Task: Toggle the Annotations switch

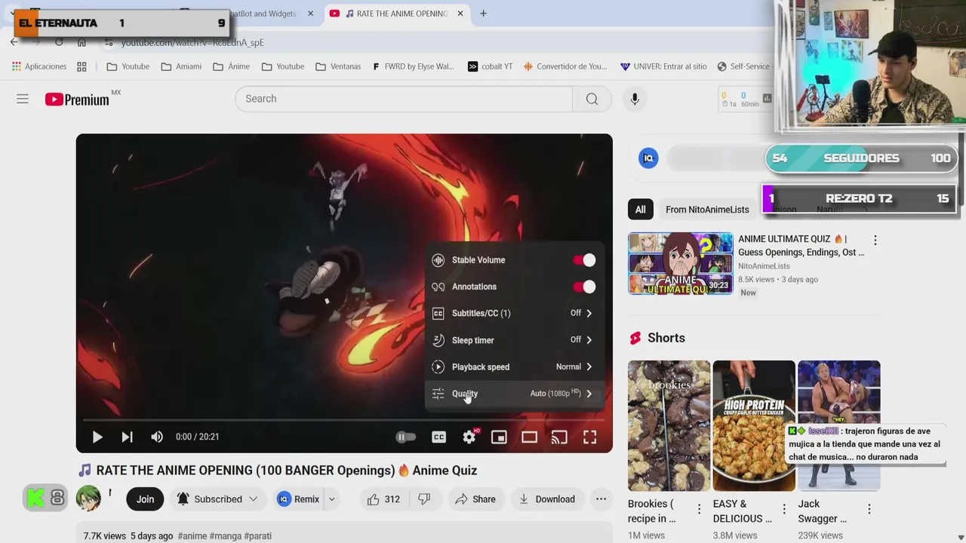Action: point(584,287)
